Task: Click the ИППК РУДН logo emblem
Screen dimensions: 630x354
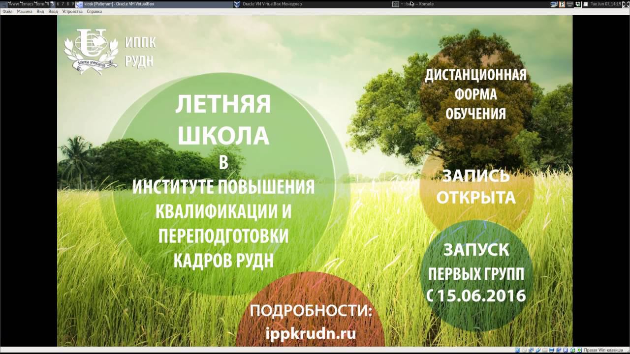Action: (92, 51)
